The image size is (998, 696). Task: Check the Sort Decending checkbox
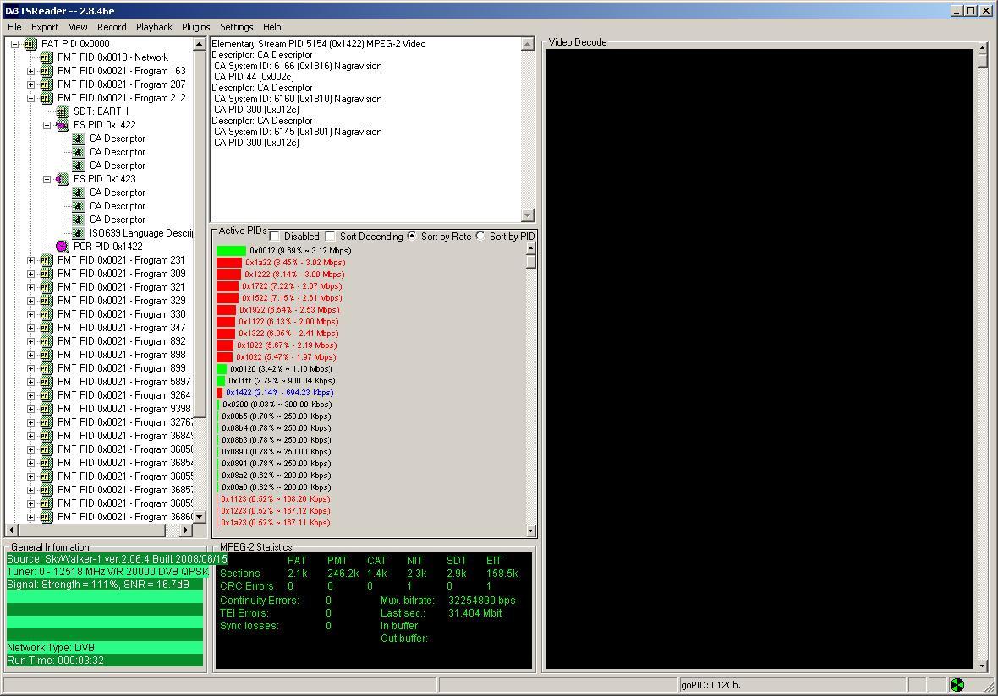pos(330,237)
